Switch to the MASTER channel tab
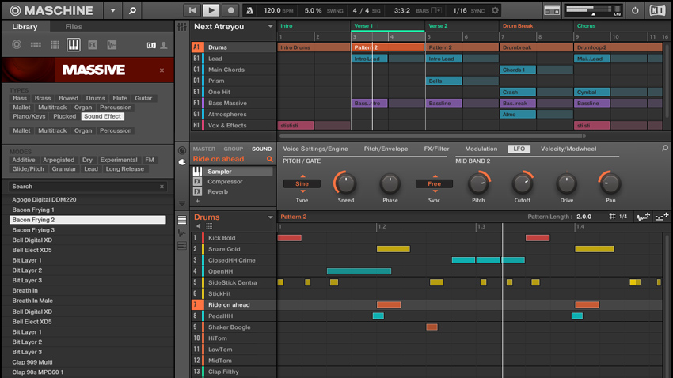The height and width of the screenshot is (378, 673). coord(203,149)
